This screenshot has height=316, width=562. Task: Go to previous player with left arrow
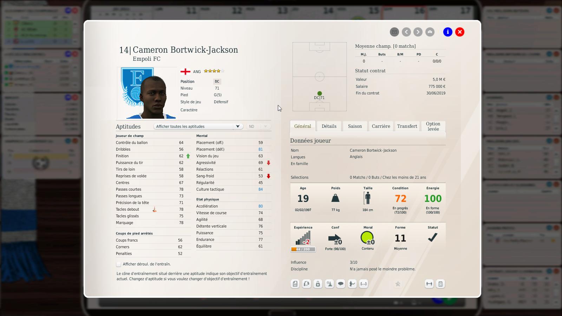(x=406, y=32)
